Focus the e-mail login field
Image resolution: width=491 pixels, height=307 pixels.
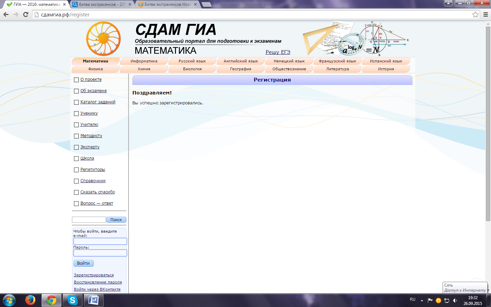pyautogui.click(x=100, y=241)
